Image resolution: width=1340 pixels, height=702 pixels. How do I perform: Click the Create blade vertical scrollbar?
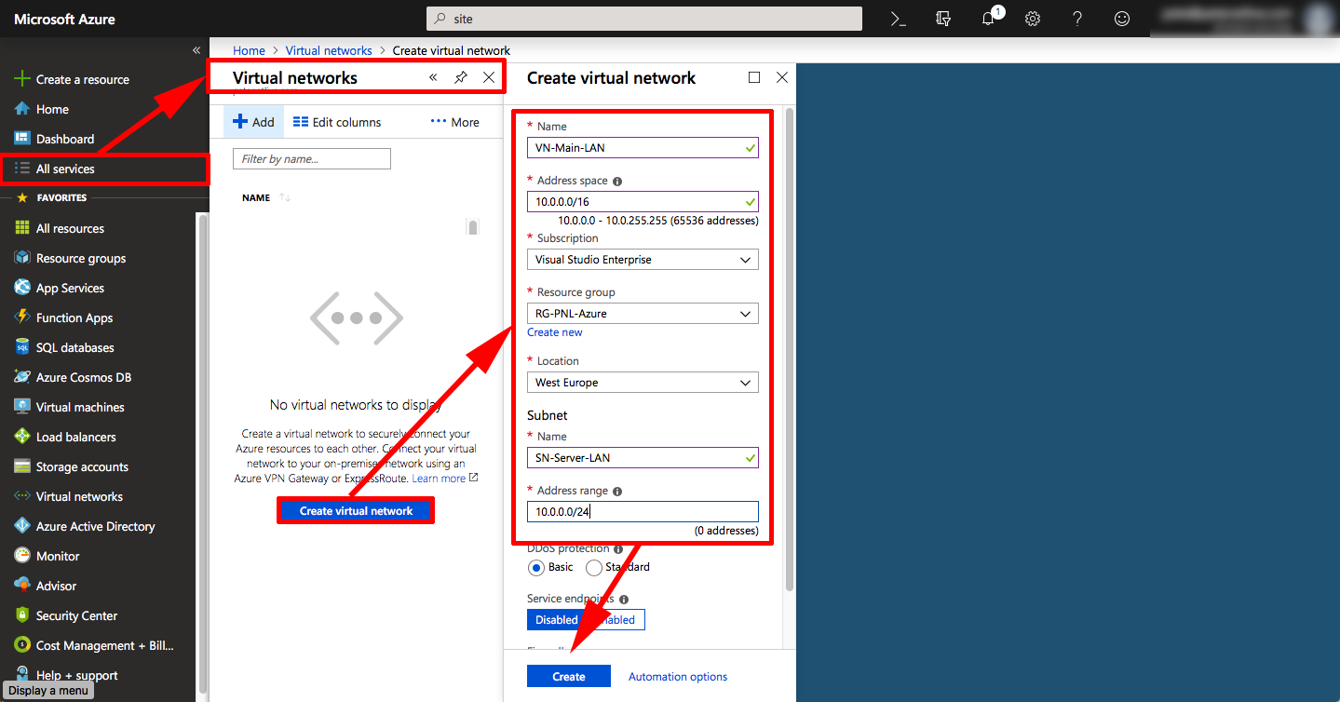pyautogui.click(x=790, y=349)
